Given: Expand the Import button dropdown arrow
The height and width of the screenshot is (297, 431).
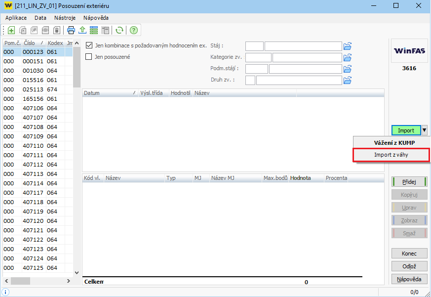Looking at the screenshot, I should (425, 130).
